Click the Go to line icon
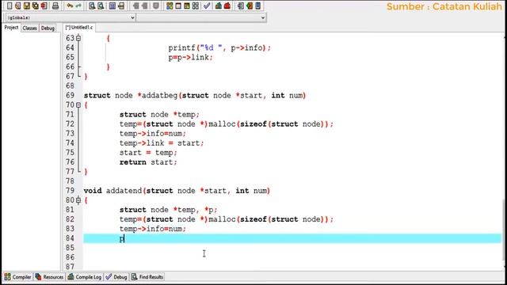Viewport: 507px width, 285px height. [121, 6]
